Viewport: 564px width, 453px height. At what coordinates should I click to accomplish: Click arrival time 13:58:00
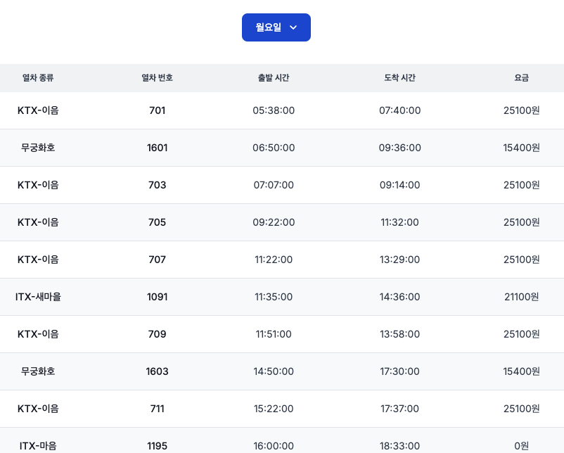point(399,334)
